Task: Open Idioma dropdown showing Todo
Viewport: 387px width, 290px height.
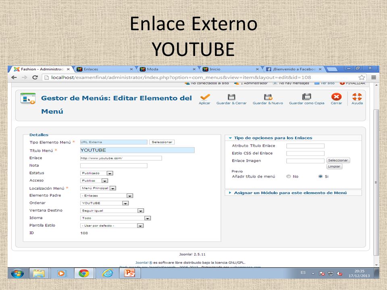Action: (x=116, y=218)
